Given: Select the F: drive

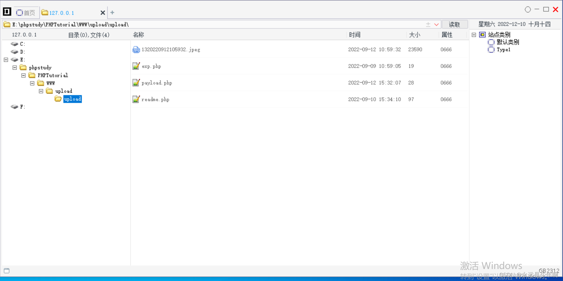Looking at the screenshot, I should tap(22, 107).
